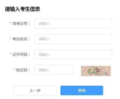This screenshot has height=99, width=120.
Task: Click 请输入 placeholder in 证件号码 field
Action: pos(44,54)
